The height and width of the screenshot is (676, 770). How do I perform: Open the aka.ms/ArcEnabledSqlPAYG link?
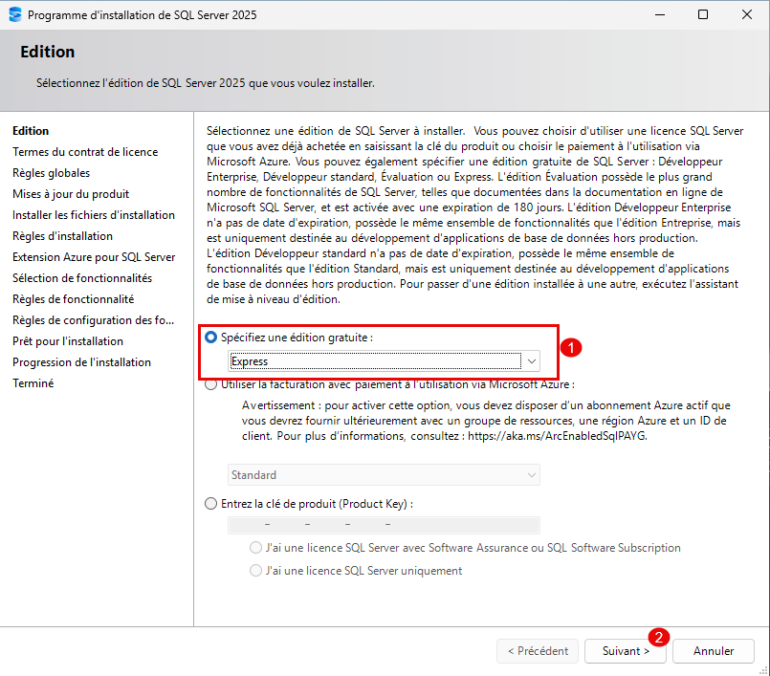click(x=558, y=436)
